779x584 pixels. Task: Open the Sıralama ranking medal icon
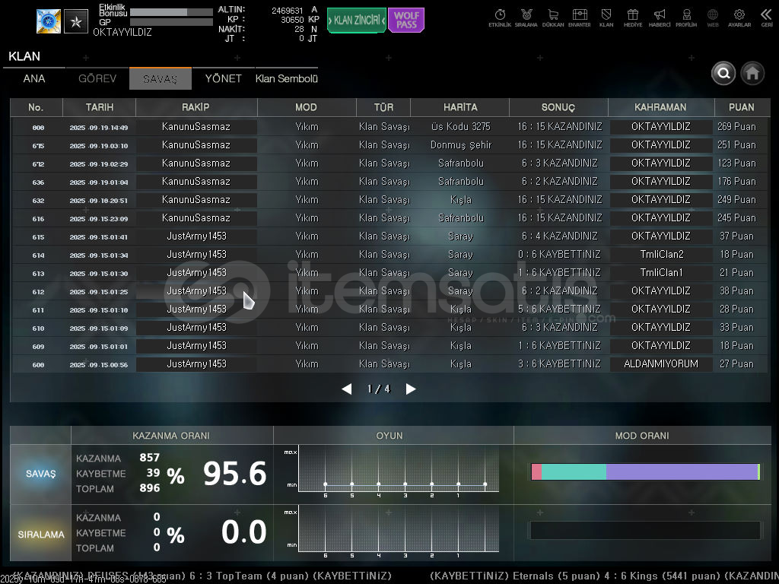pyautogui.click(x=526, y=16)
